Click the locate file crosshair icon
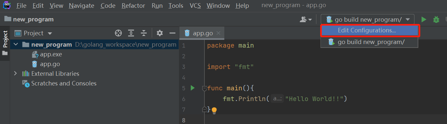 tap(118, 33)
